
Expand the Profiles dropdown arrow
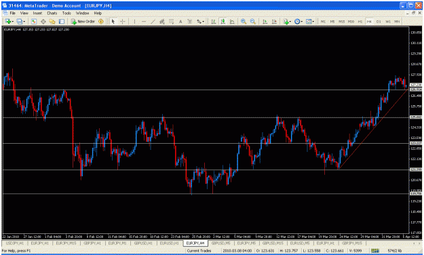24,22
